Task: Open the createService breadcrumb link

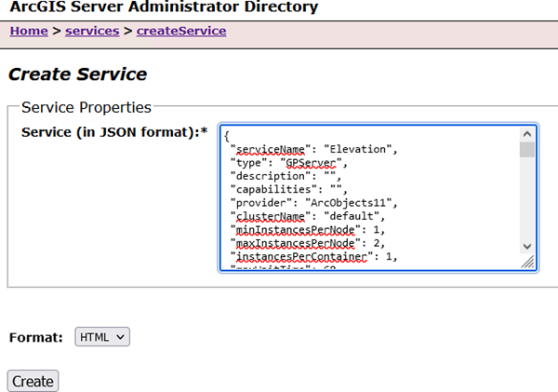Action: coord(181,31)
